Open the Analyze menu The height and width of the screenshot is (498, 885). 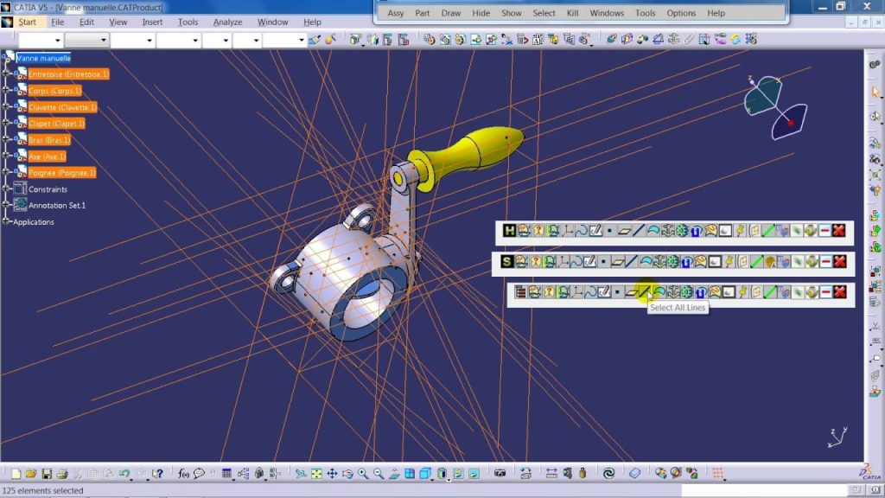coord(227,22)
